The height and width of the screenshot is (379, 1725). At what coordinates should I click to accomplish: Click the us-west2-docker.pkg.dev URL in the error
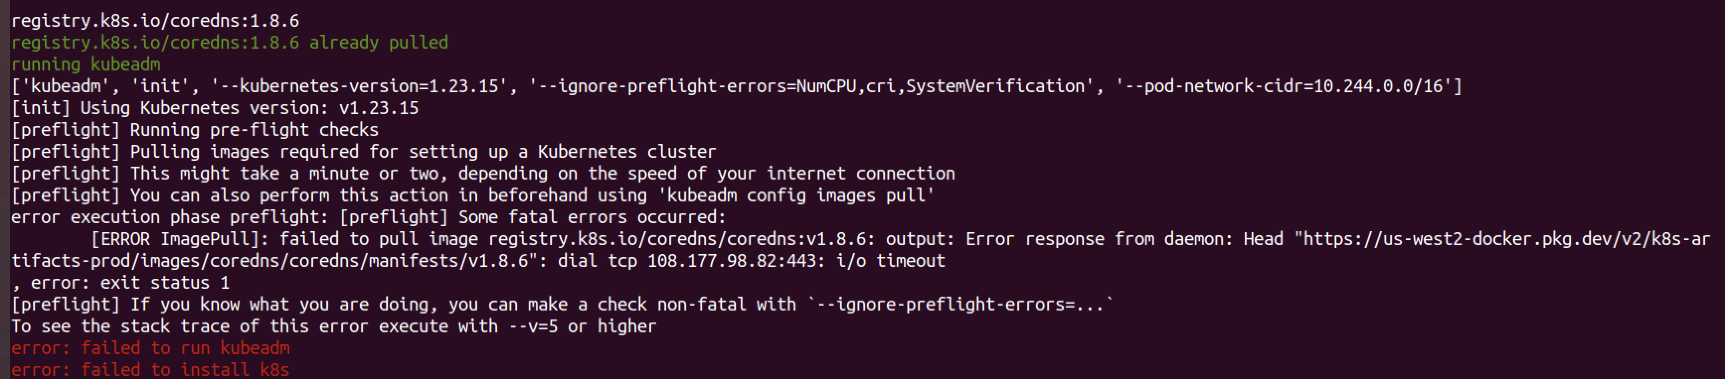[1500, 239]
